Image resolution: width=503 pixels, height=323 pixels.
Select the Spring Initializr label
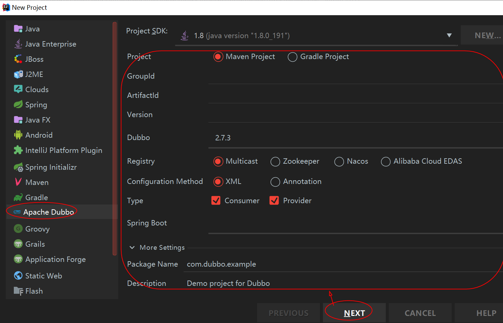51,167
